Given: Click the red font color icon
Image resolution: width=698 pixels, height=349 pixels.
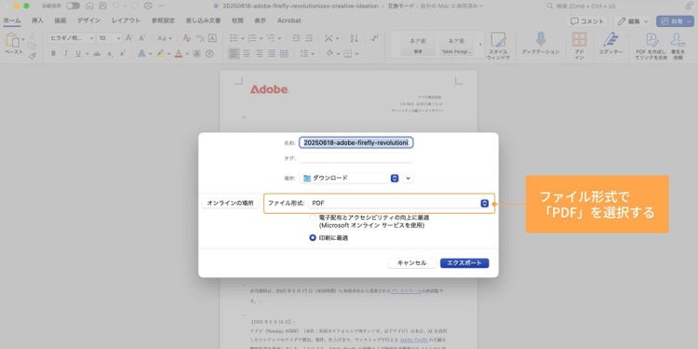Looking at the screenshot, I should [x=179, y=53].
